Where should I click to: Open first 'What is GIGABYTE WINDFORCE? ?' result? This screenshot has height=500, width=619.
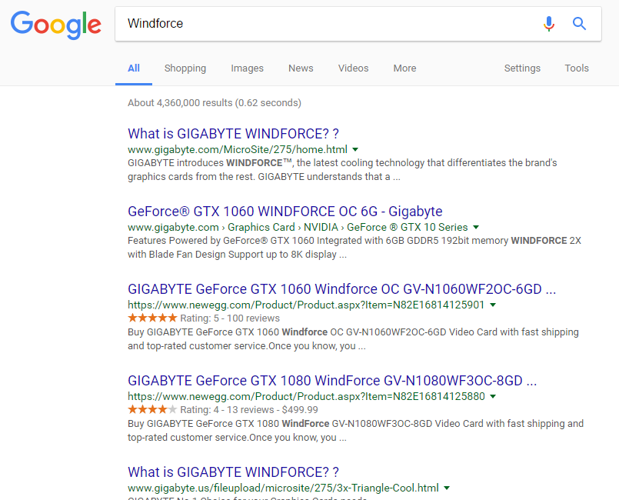233,134
